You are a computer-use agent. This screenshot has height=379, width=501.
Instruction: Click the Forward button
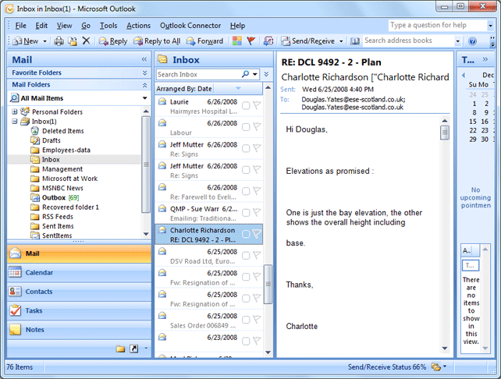pos(204,41)
